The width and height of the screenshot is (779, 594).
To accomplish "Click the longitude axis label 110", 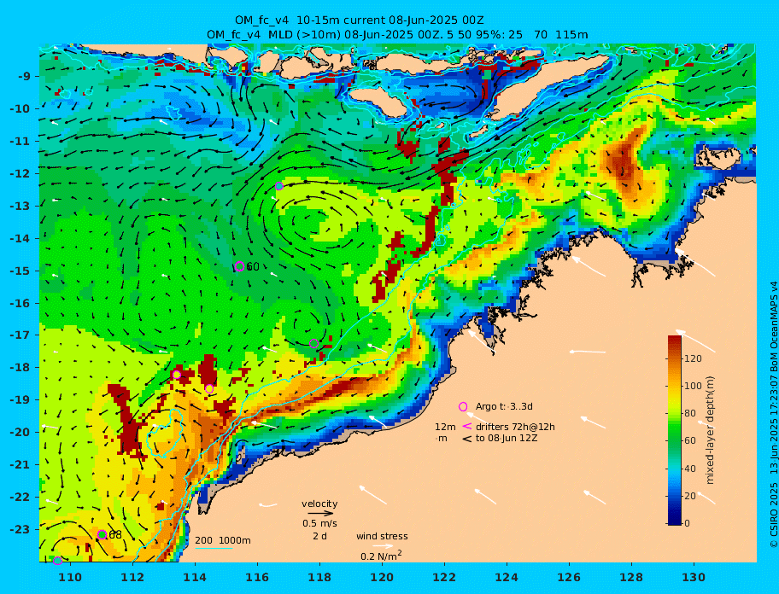I will click(x=71, y=577).
